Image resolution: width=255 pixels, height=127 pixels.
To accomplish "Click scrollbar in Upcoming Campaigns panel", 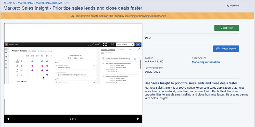I will click(x=140, y=64).
